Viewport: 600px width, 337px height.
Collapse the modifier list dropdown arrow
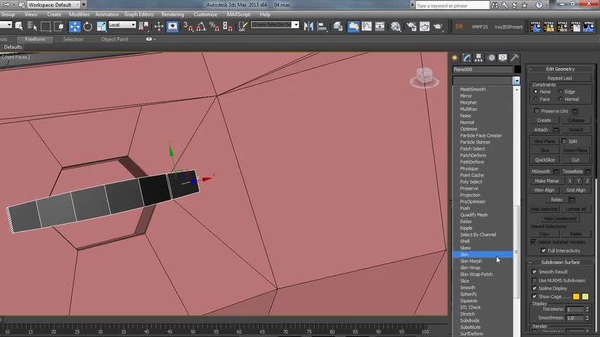516,81
